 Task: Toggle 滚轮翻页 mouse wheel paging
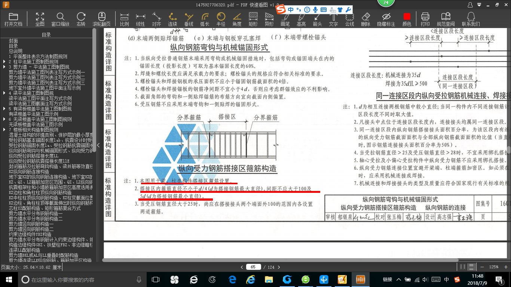click(102, 19)
